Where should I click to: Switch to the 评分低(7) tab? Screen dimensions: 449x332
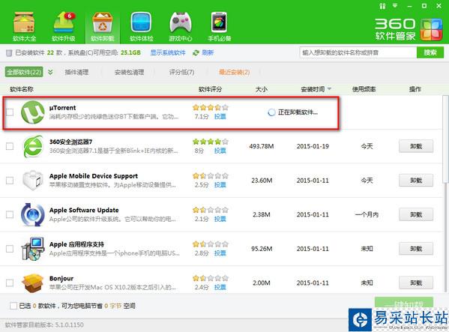point(182,72)
